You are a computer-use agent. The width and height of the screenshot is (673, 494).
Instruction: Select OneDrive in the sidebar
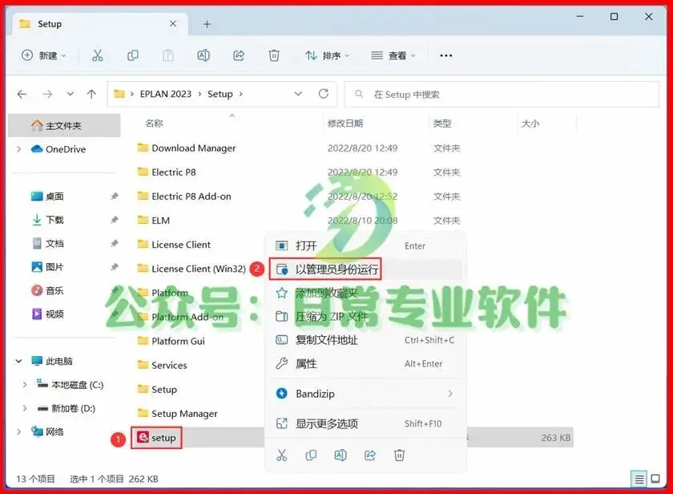[x=64, y=149]
